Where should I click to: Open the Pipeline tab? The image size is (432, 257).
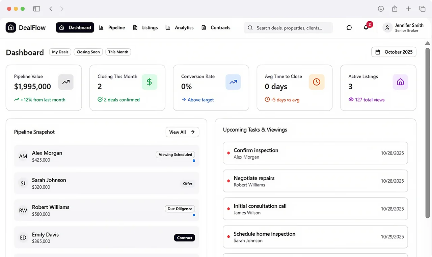tap(112, 28)
